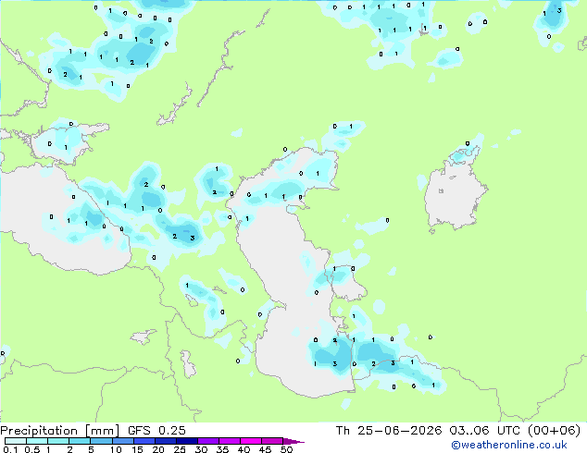Click the forecast date 'Th 25-06-2026'

point(389,430)
